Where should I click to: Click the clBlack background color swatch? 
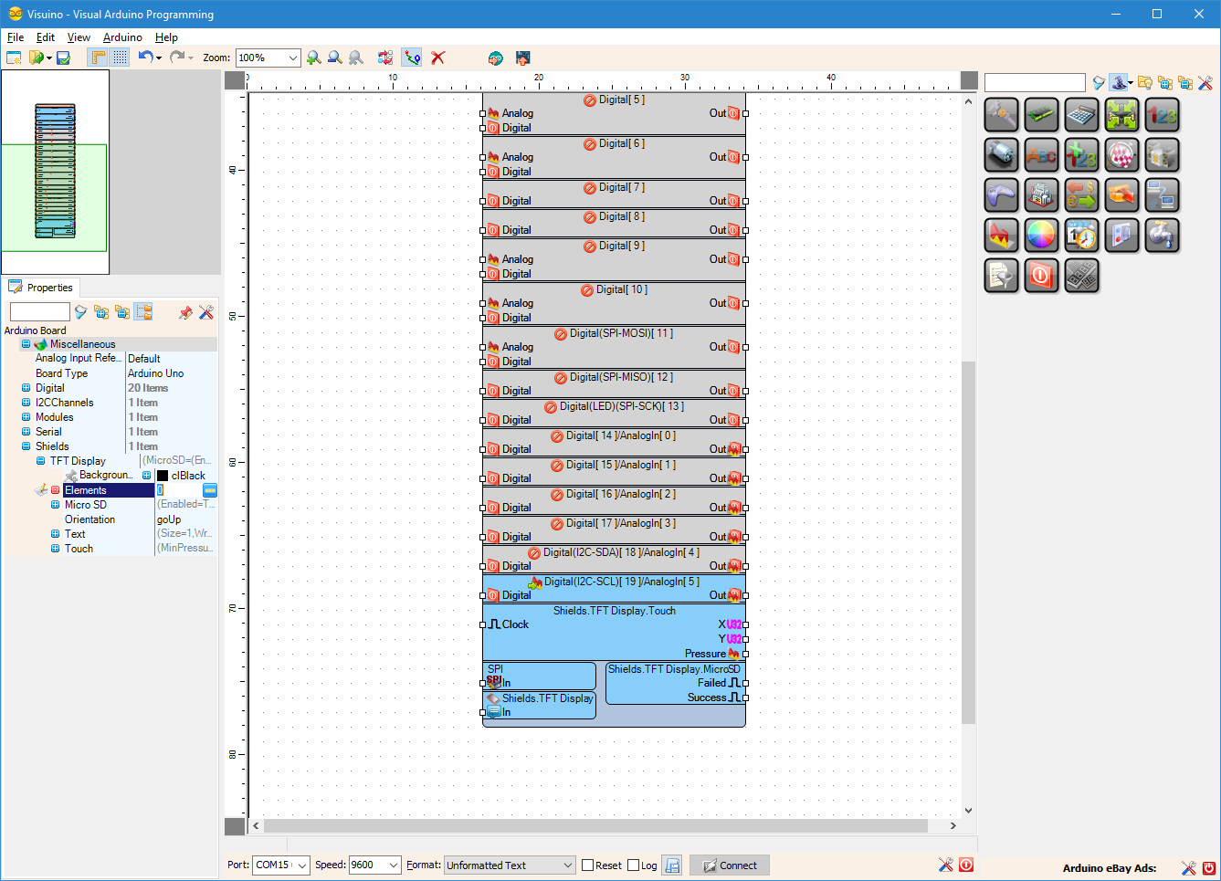[162, 475]
